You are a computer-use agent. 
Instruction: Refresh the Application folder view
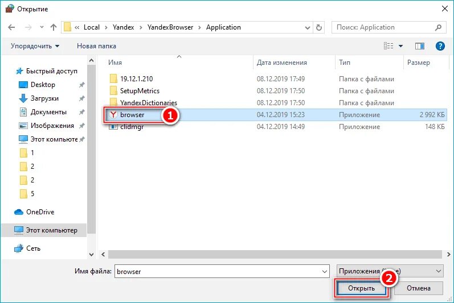319,27
